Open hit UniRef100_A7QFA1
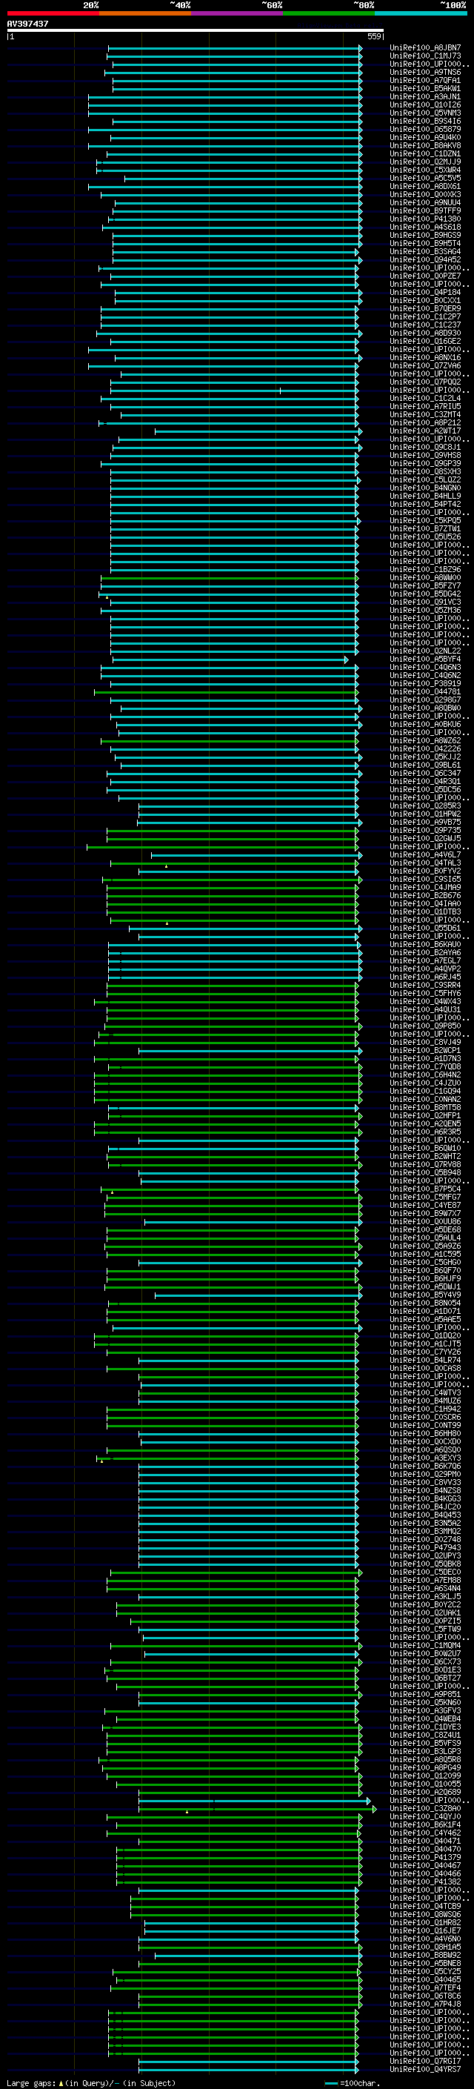This screenshot has width=474, height=2089. (425, 80)
